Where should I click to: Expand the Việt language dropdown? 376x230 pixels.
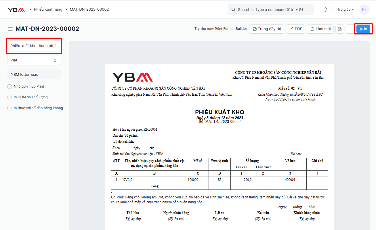pos(34,60)
